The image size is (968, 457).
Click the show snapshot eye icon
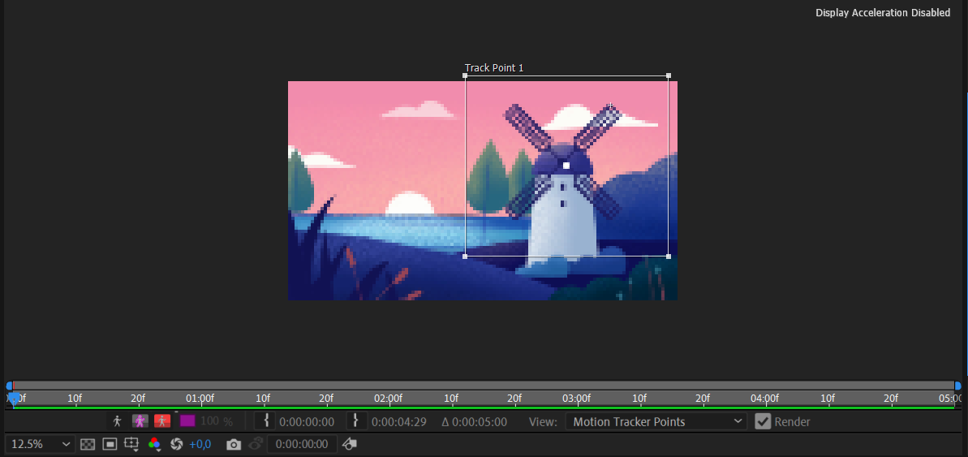255,444
